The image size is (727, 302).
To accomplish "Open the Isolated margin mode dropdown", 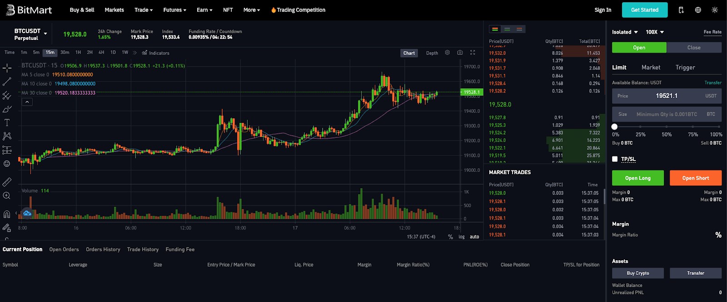I will 625,32.
